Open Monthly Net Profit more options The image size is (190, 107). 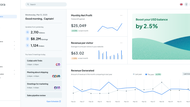121,15
